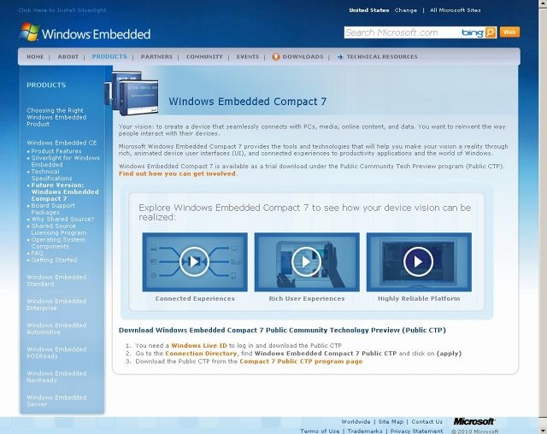Open the FAQ sidebar link

click(37, 253)
